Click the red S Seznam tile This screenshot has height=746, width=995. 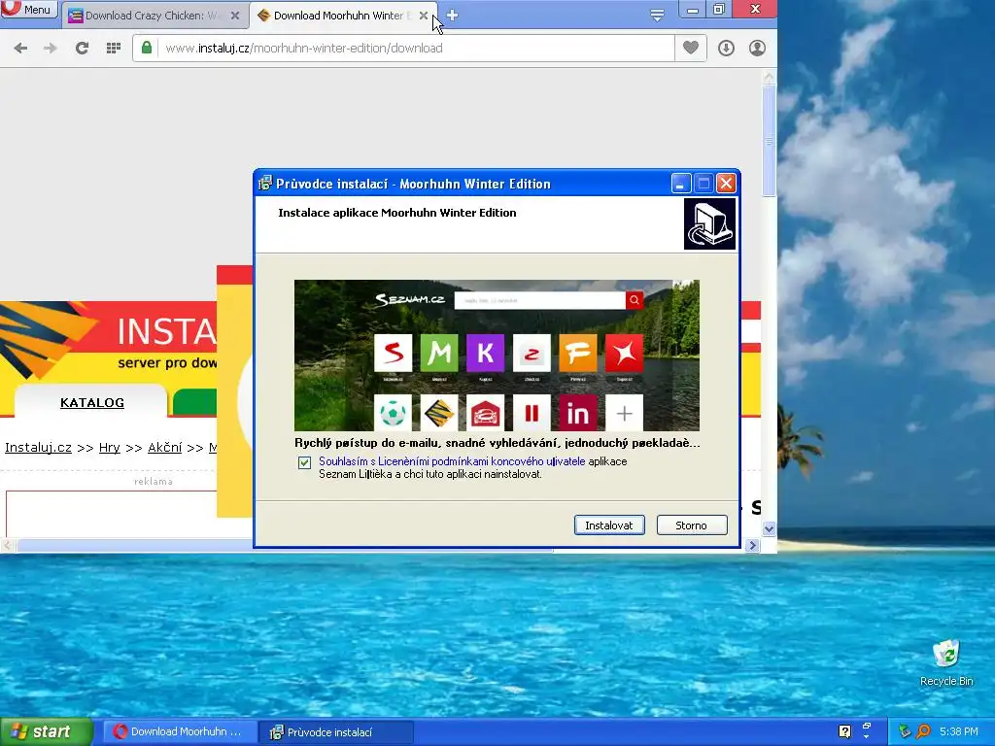pos(393,353)
